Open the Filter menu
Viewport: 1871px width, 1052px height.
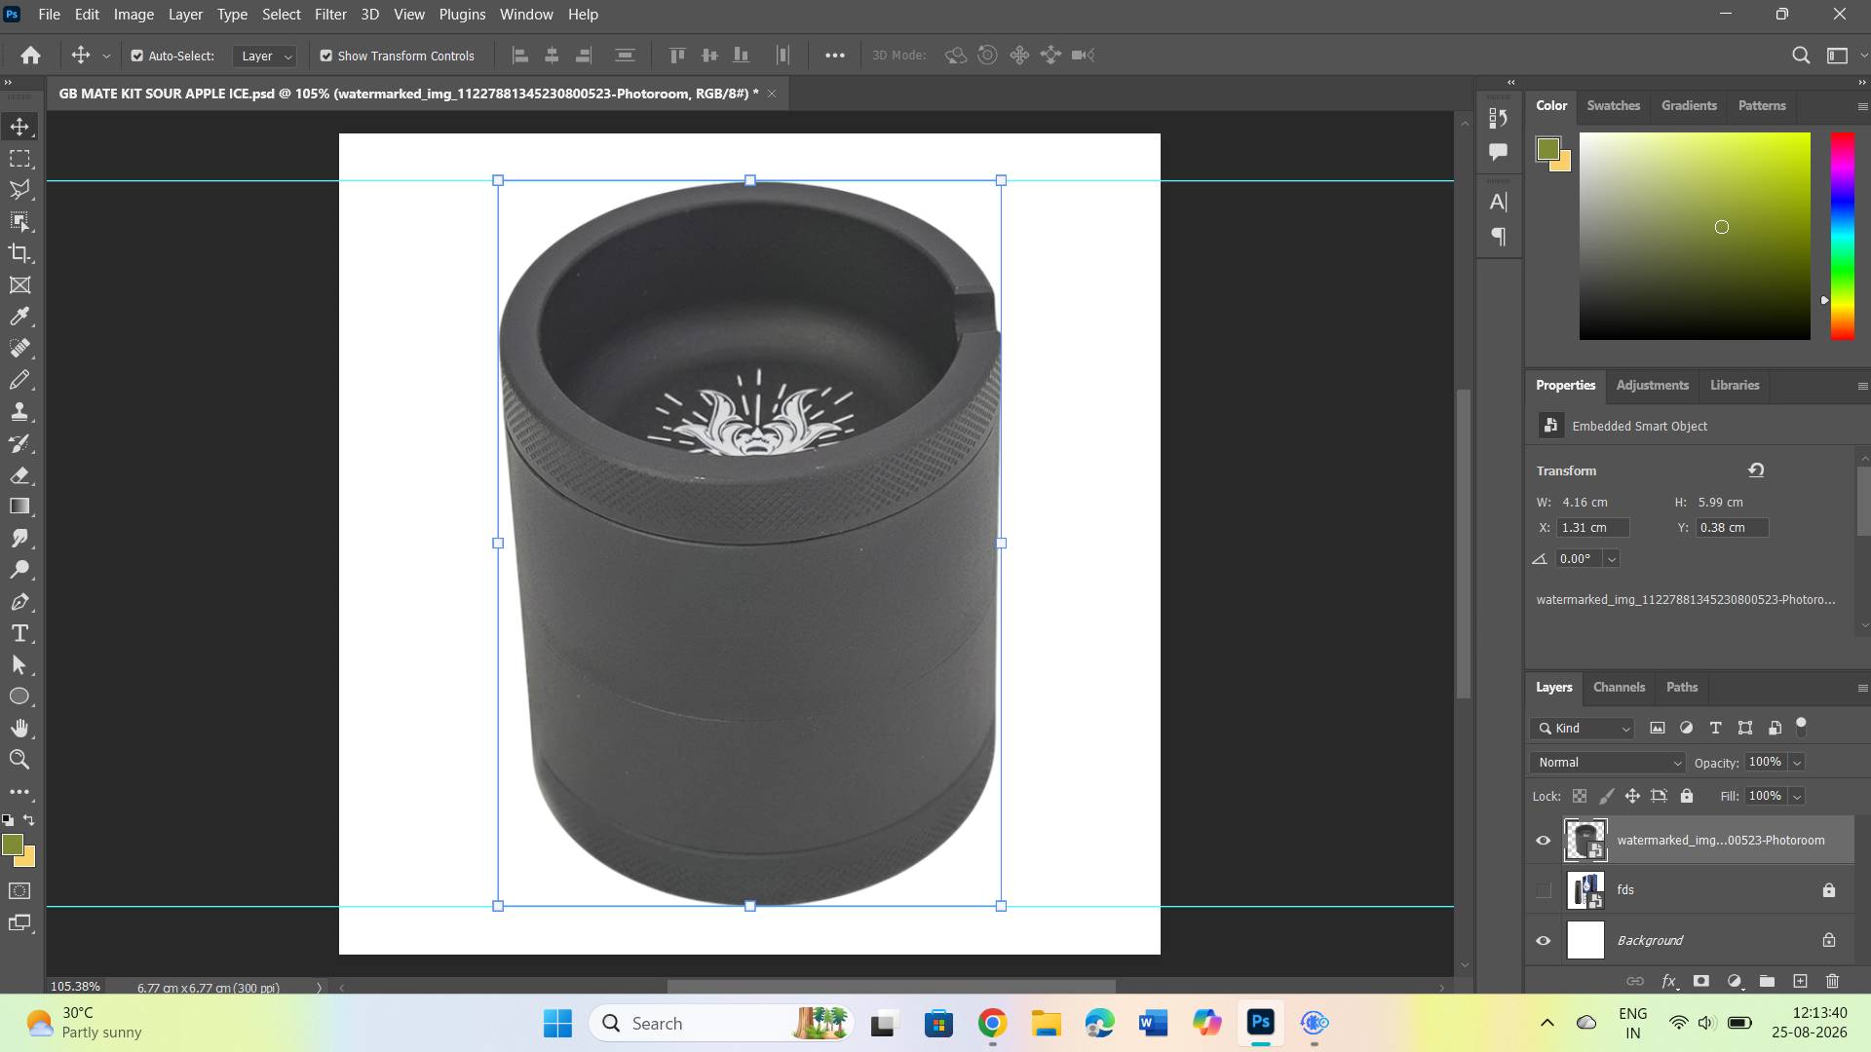(x=330, y=15)
